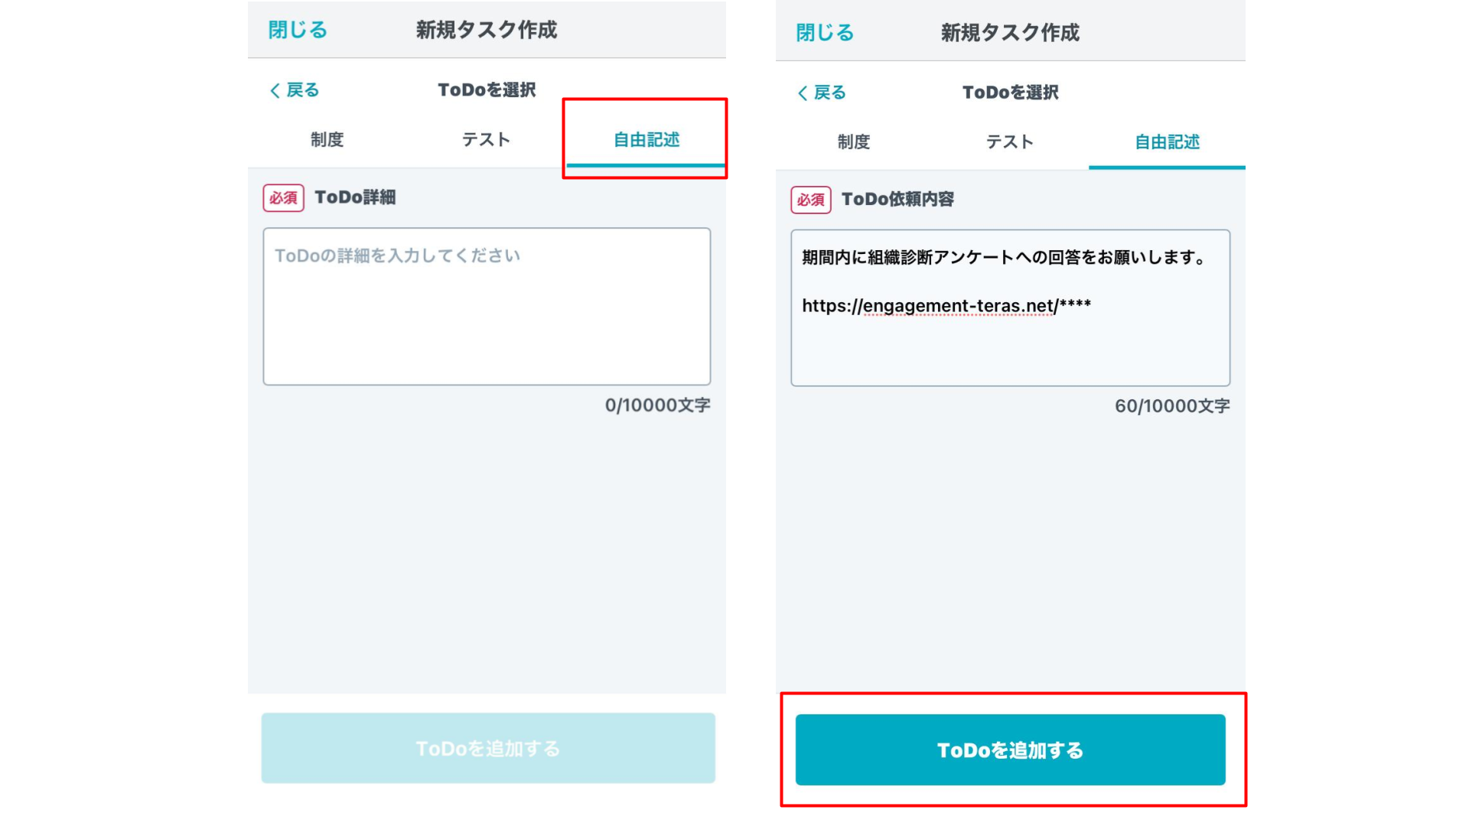Select the テスト tab in right screen
Viewport: 1469px width, 826px height.
1010,141
